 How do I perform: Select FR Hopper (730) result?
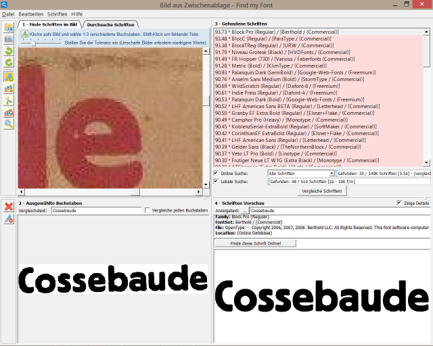319,59
